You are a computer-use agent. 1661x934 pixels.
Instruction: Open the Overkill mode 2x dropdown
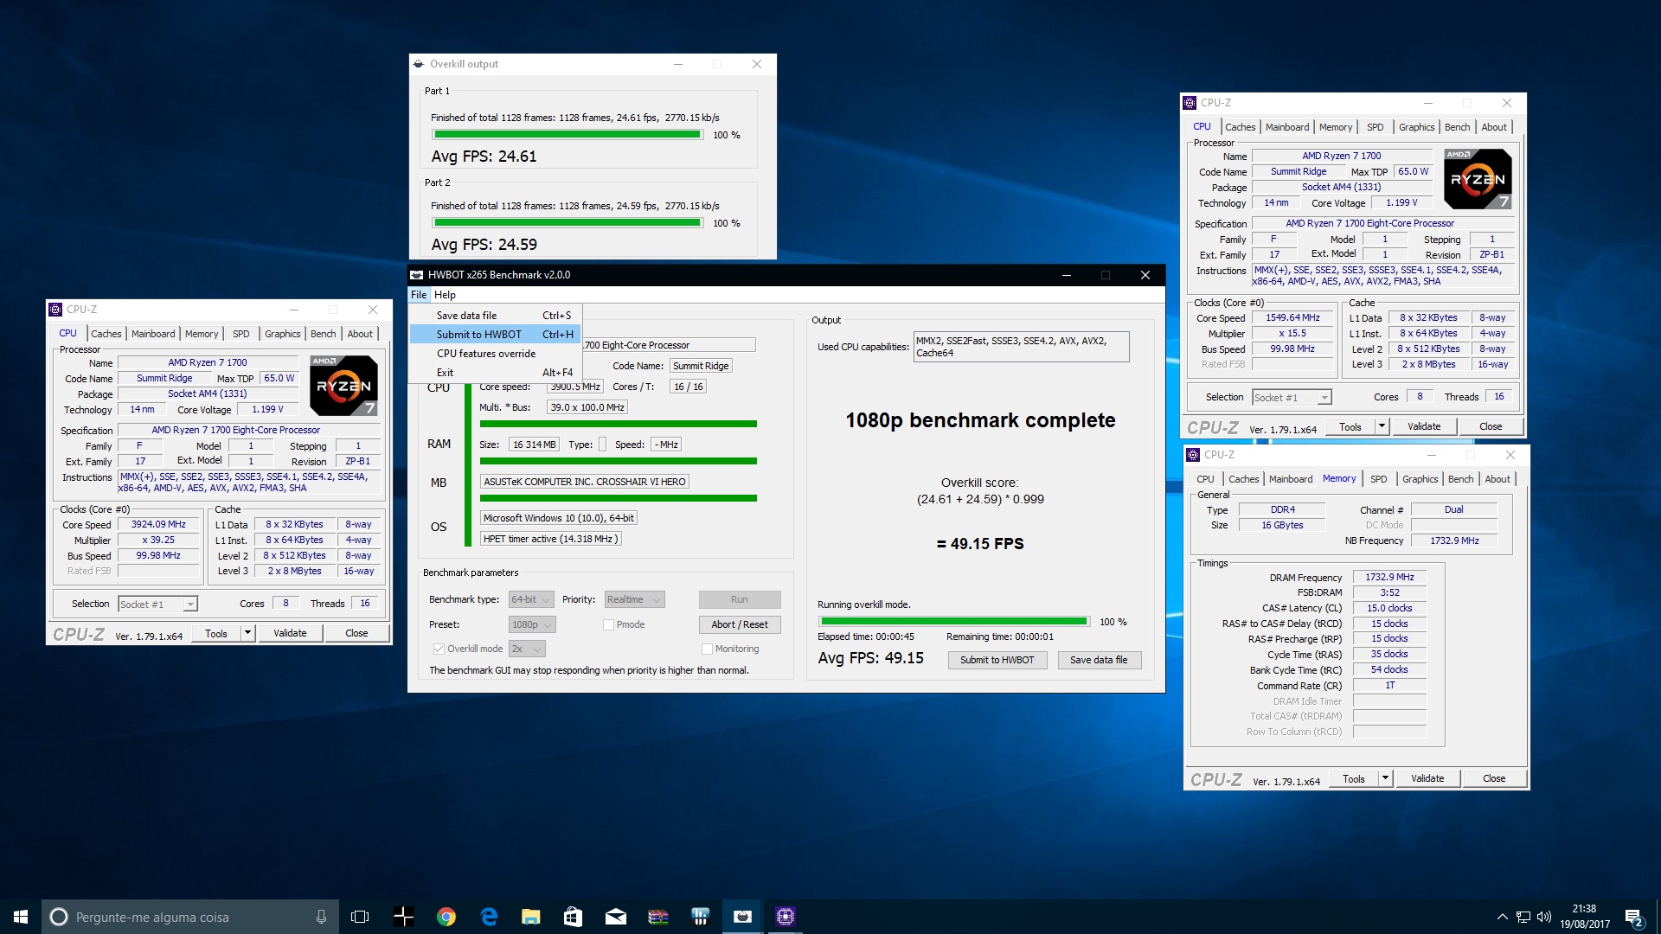click(x=527, y=649)
